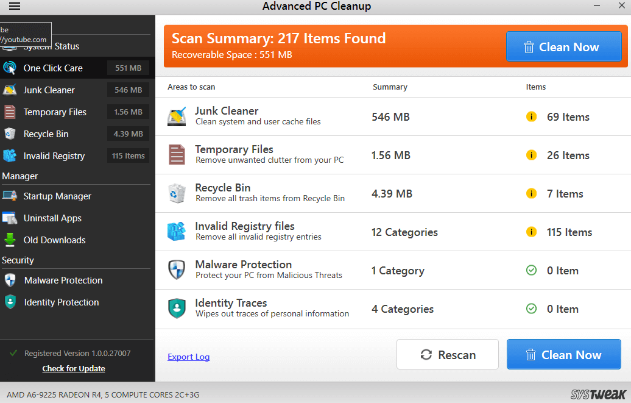Viewport: 631px width, 403px height.
Task: Click the yellow info icon beside 115 Items
Action: [x=531, y=232]
